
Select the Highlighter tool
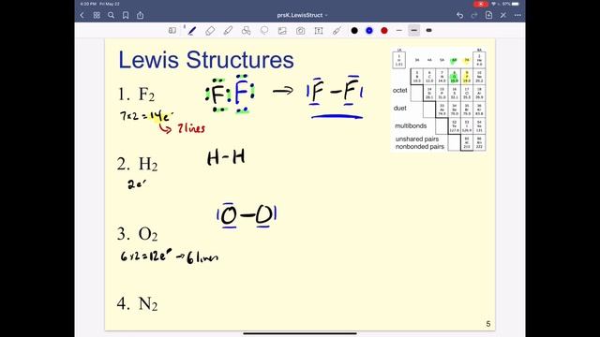click(228, 31)
